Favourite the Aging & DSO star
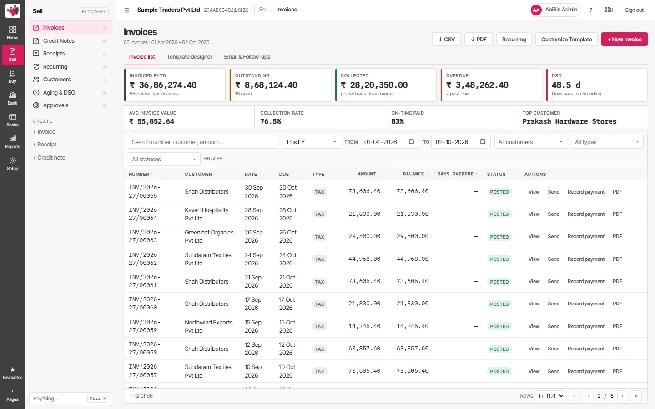 (x=105, y=93)
